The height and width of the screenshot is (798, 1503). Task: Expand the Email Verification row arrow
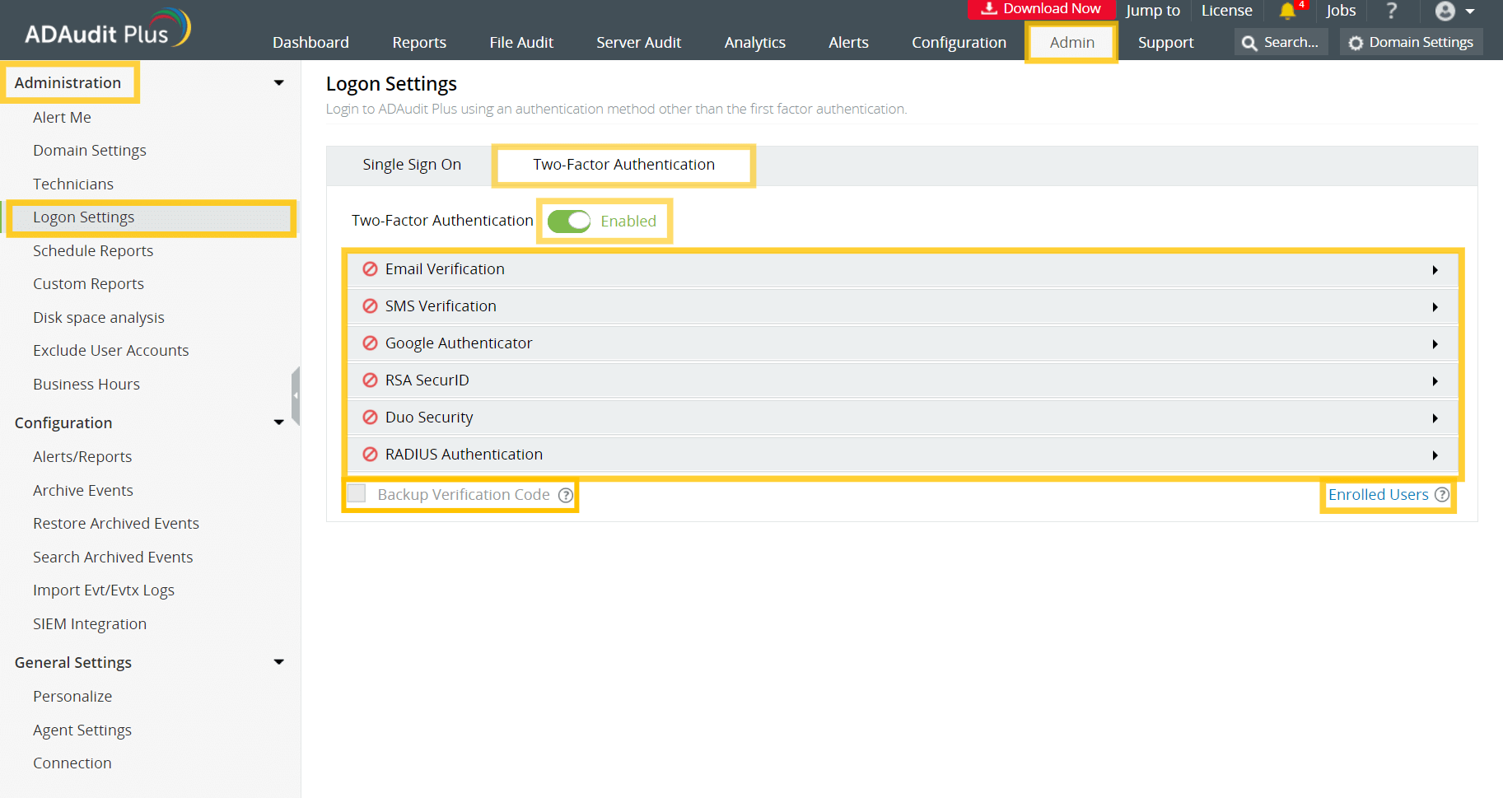click(x=1435, y=270)
